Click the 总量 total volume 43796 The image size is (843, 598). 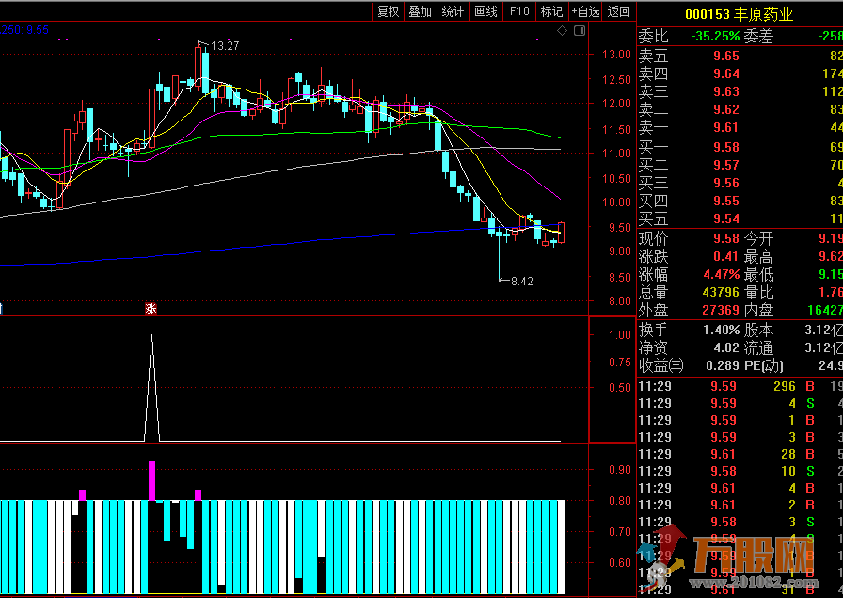click(721, 292)
